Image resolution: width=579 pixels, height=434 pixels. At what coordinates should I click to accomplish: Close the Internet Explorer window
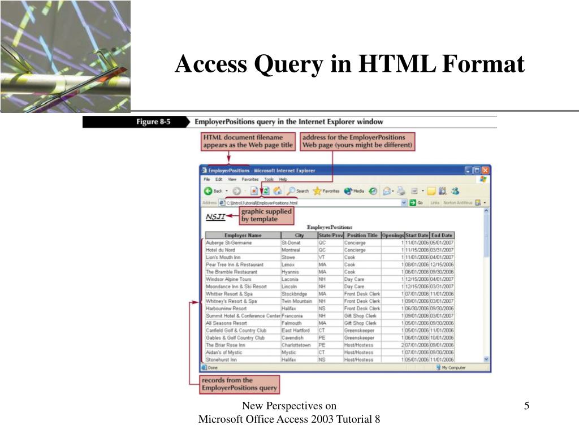click(x=485, y=170)
